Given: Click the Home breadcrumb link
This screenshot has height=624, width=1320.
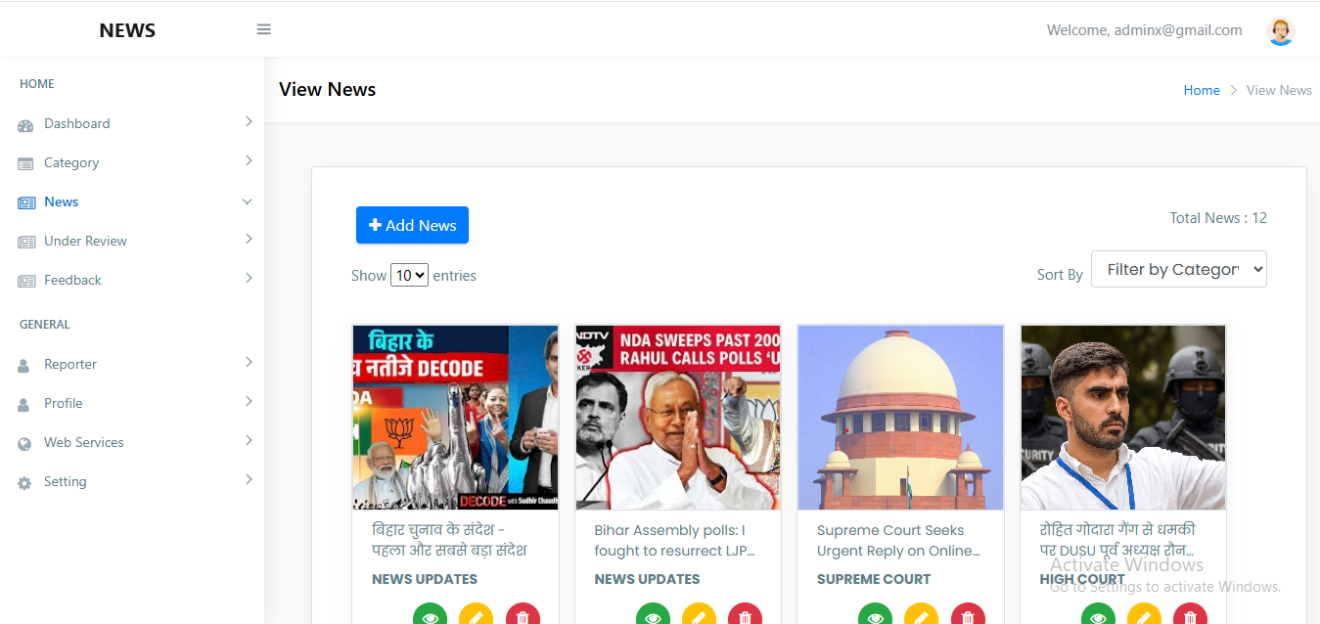Looking at the screenshot, I should point(1201,90).
